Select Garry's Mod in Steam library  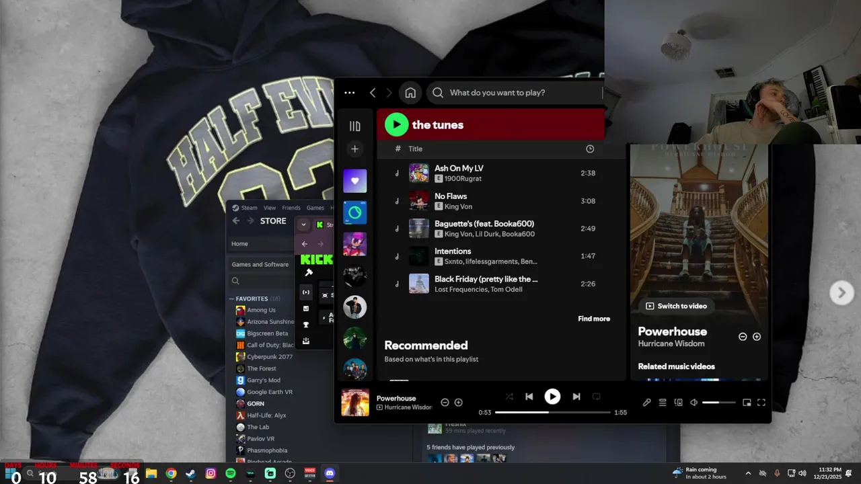click(x=264, y=380)
